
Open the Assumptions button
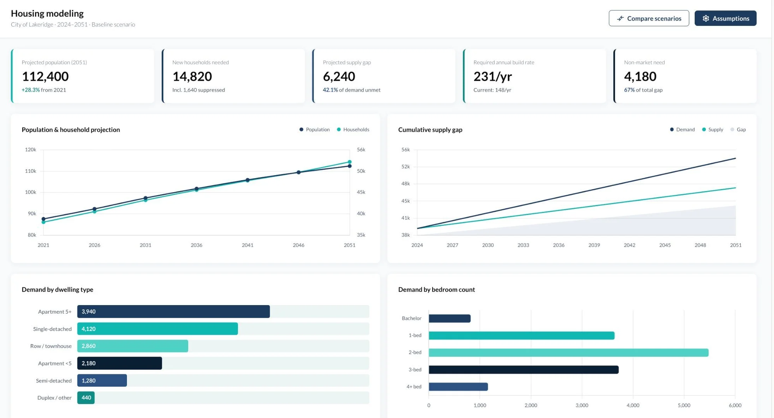[x=725, y=18]
